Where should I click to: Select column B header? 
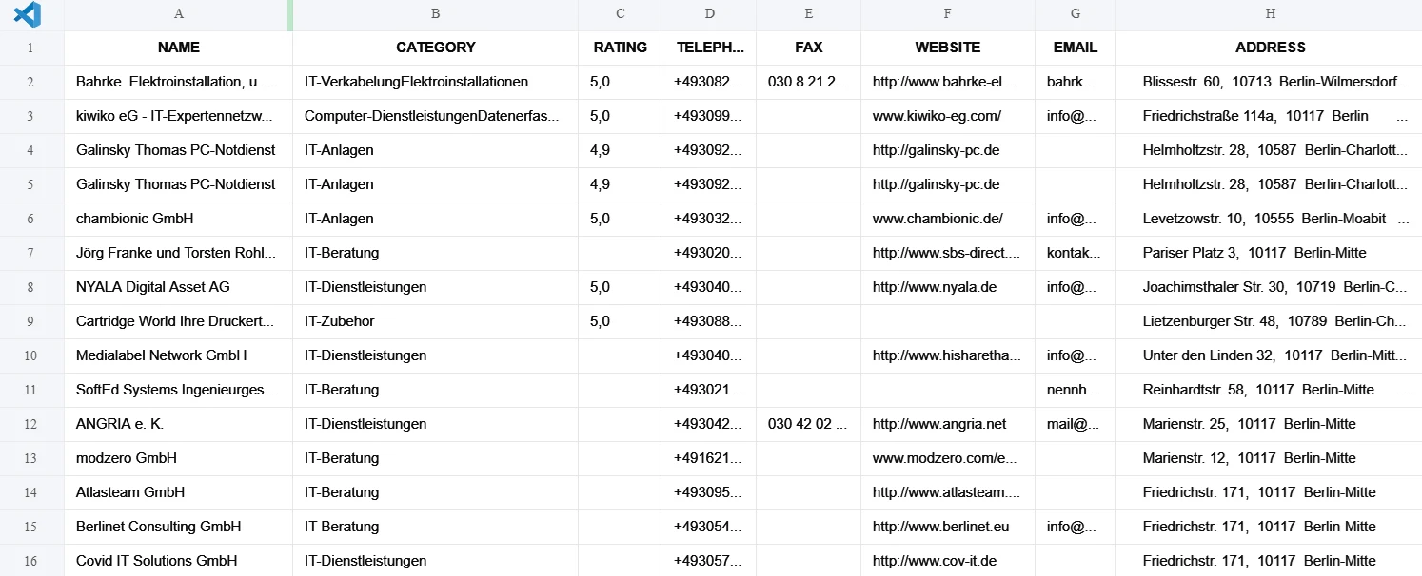tap(436, 14)
